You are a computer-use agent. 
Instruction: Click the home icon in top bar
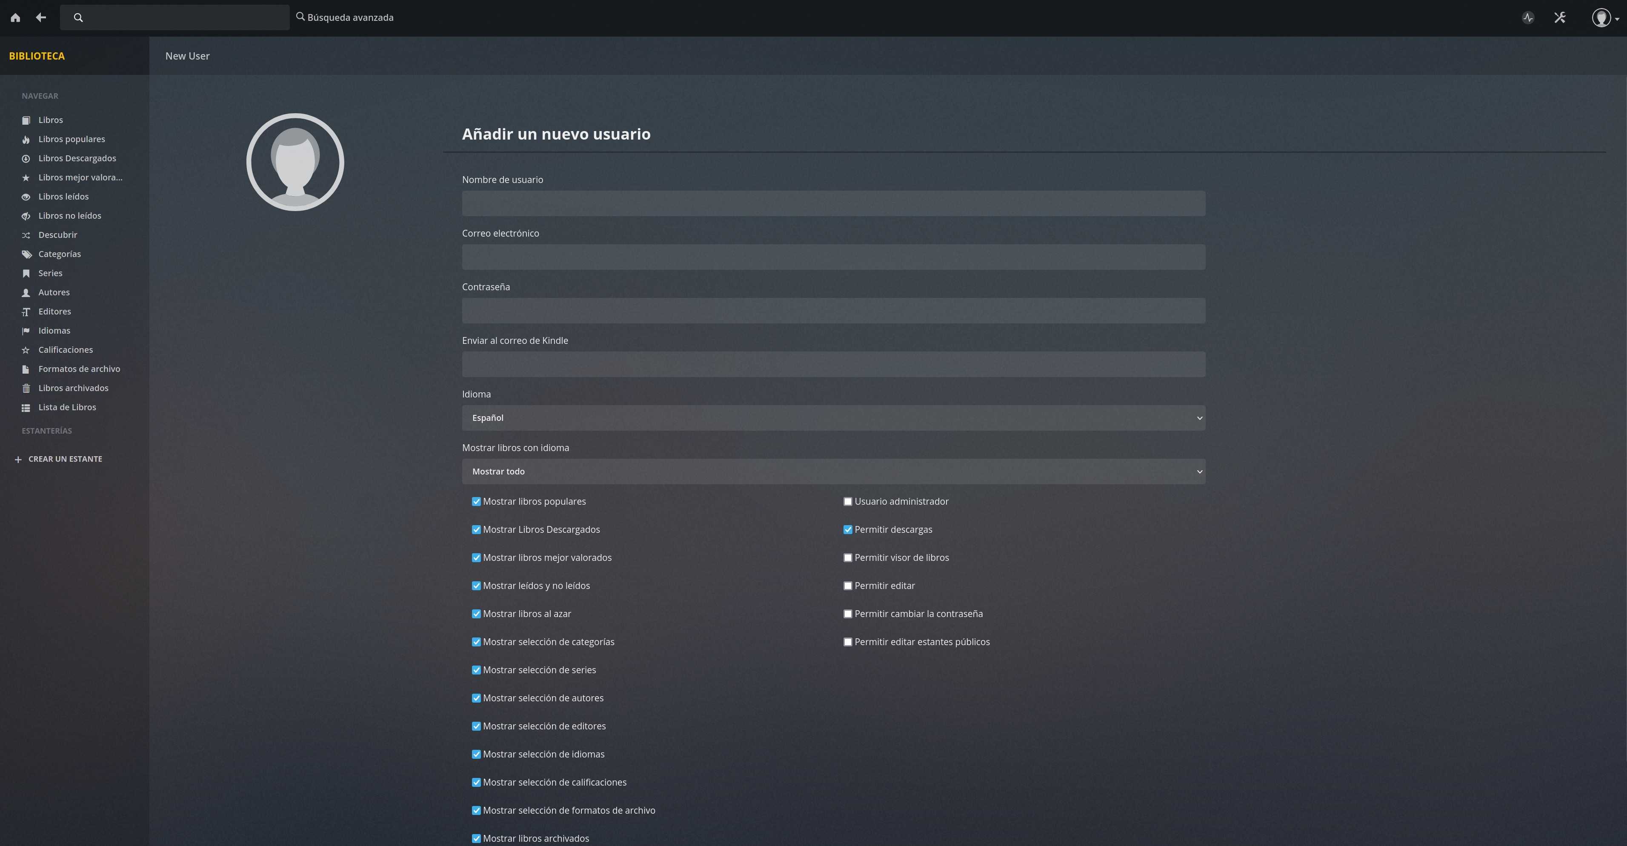[x=15, y=18]
